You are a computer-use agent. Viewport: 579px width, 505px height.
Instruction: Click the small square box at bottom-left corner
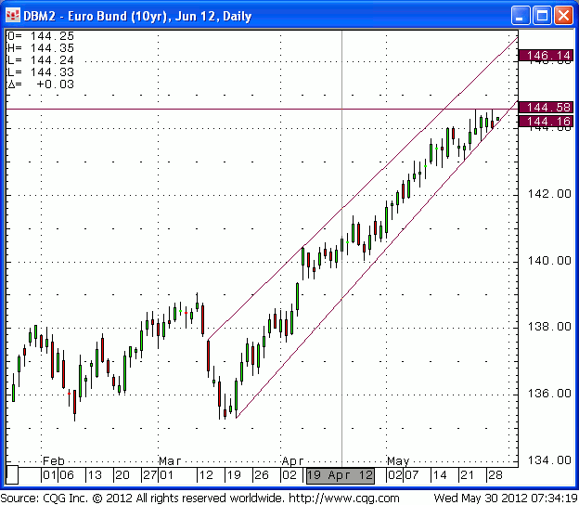(12, 475)
